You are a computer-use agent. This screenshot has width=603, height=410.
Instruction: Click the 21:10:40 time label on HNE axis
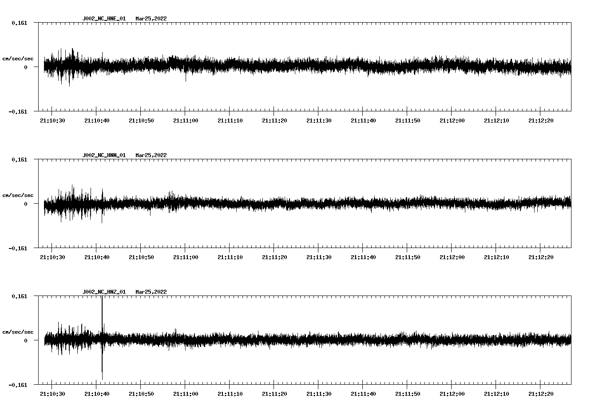(x=97, y=120)
